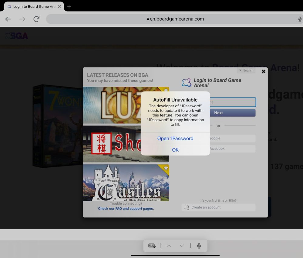Screen dimensions: 303x258
Task: Sign in with the Facebook button
Action: (x=233, y=149)
